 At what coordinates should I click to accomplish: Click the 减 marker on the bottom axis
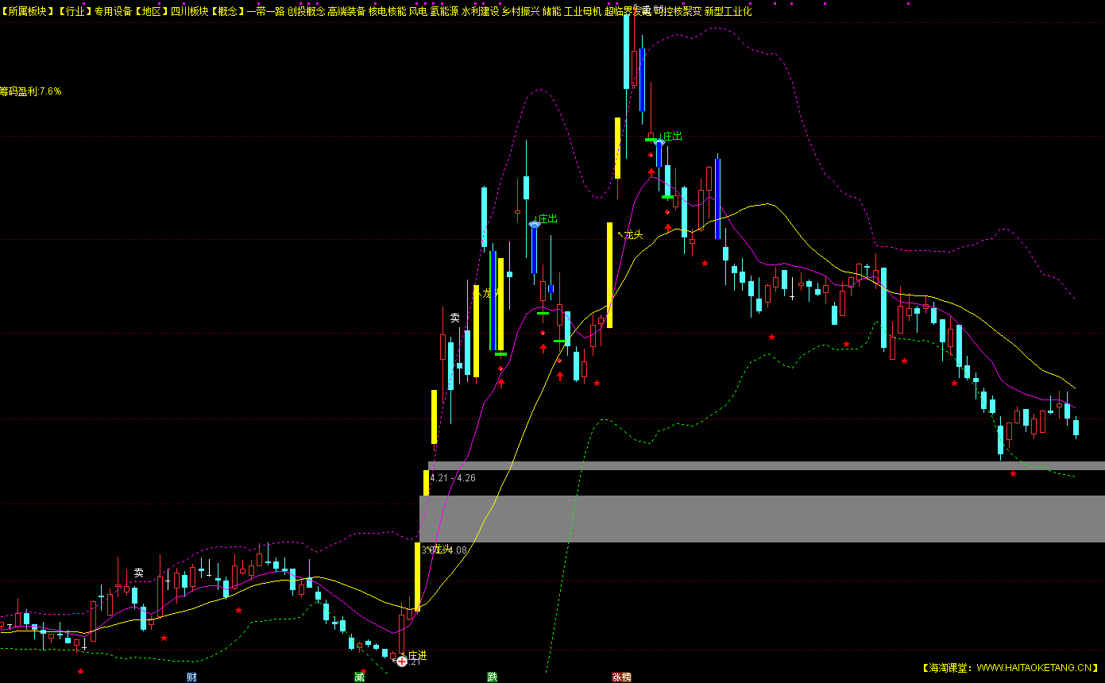click(x=359, y=677)
